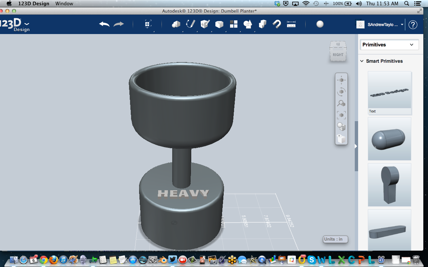Open the Grouping tool (overlapping shapes icon)
428x267 pixels.
[x=248, y=24]
